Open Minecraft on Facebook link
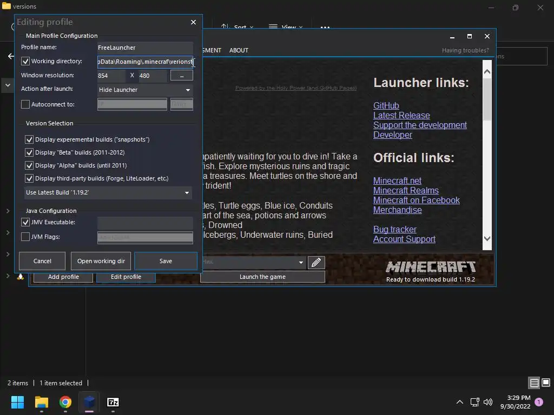The width and height of the screenshot is (554, 415). tap(416, 200)
